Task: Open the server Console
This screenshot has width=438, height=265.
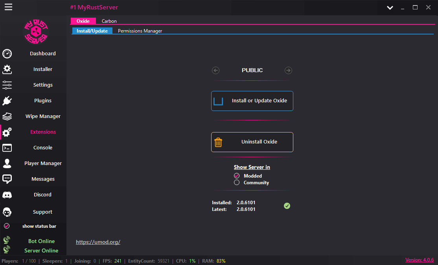Action: tap(42, 147)
